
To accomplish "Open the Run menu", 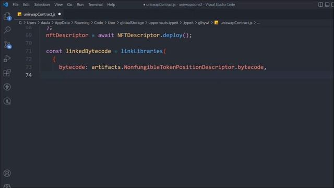I will click(x=80, y=5).
